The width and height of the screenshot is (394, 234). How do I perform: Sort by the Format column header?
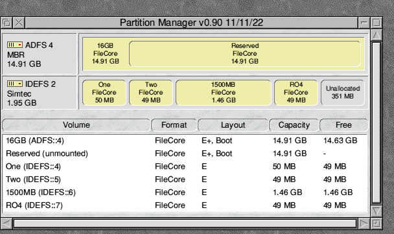pos(174,125)
